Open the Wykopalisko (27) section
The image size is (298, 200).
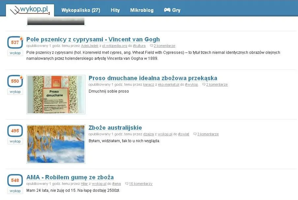[80, 10]
